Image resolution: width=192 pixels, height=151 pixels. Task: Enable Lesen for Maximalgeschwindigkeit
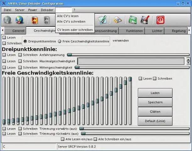pos(4,61)
